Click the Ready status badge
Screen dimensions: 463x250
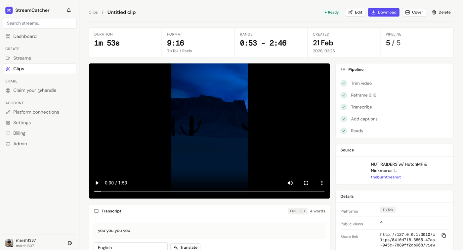pos(332,12)
